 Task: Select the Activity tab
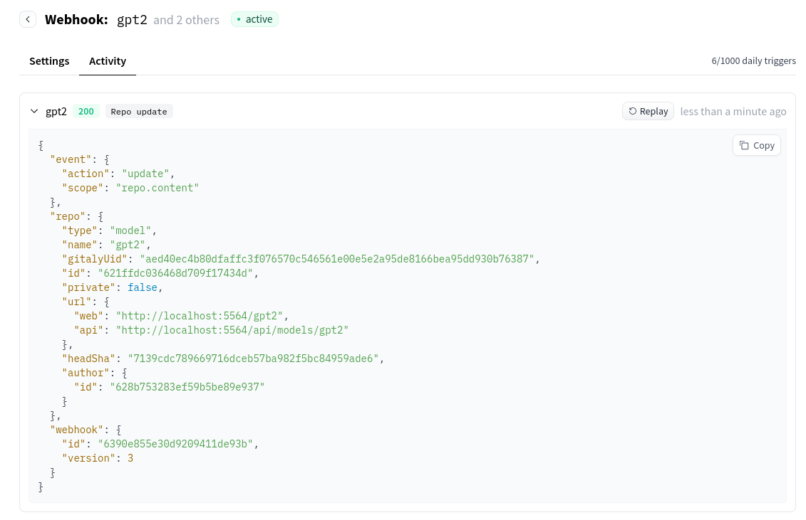(108, 61)
